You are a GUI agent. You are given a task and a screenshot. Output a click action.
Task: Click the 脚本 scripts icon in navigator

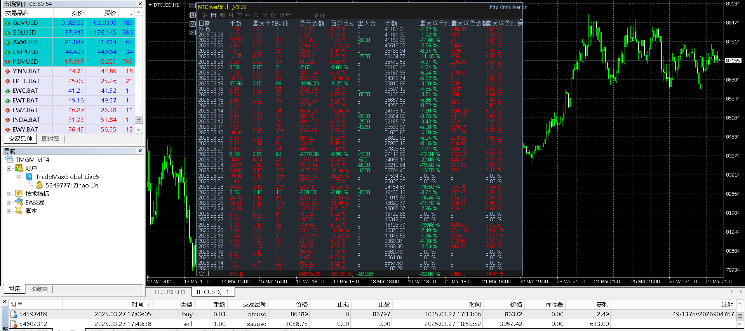[x=19, y=210]
